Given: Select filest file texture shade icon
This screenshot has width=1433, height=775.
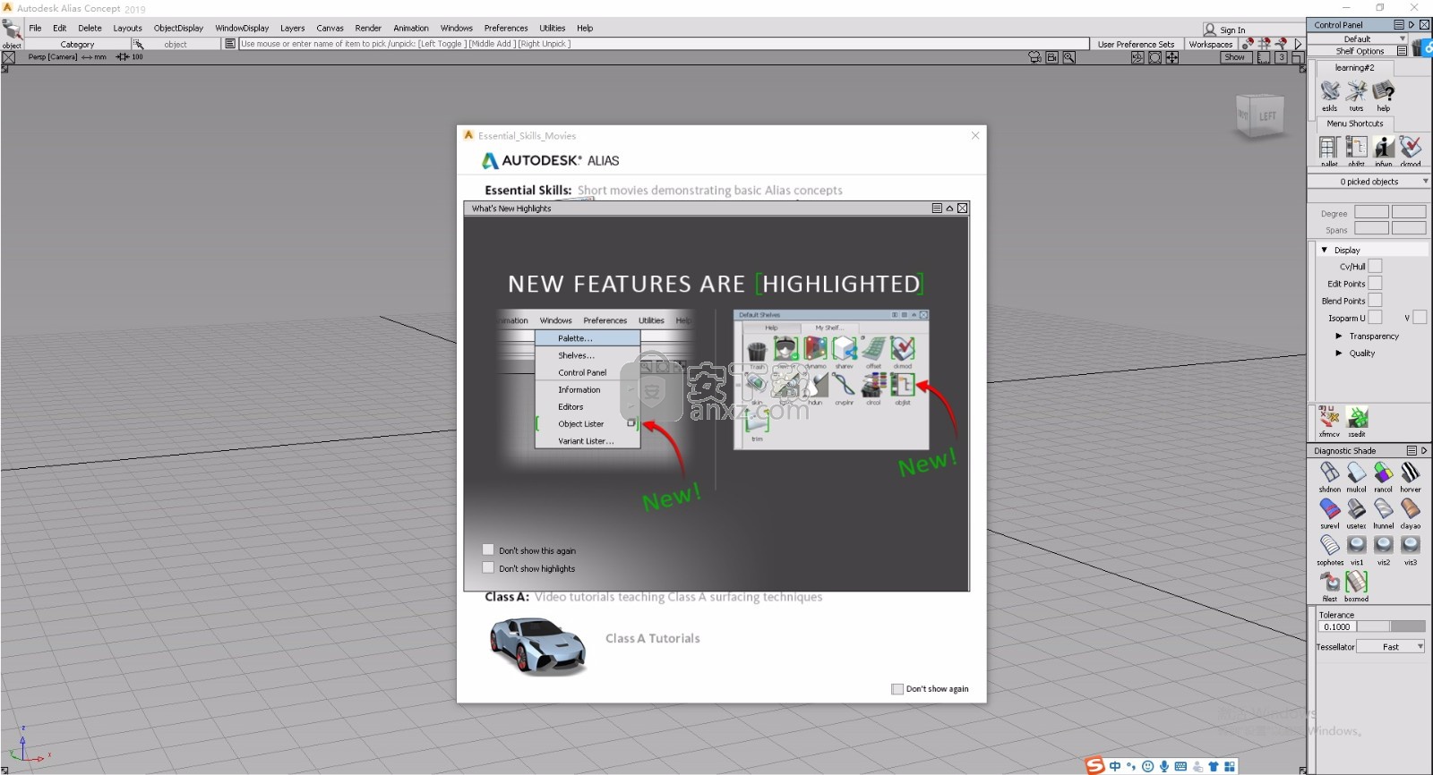Looking at the screenshot, I should (1330, 583).
